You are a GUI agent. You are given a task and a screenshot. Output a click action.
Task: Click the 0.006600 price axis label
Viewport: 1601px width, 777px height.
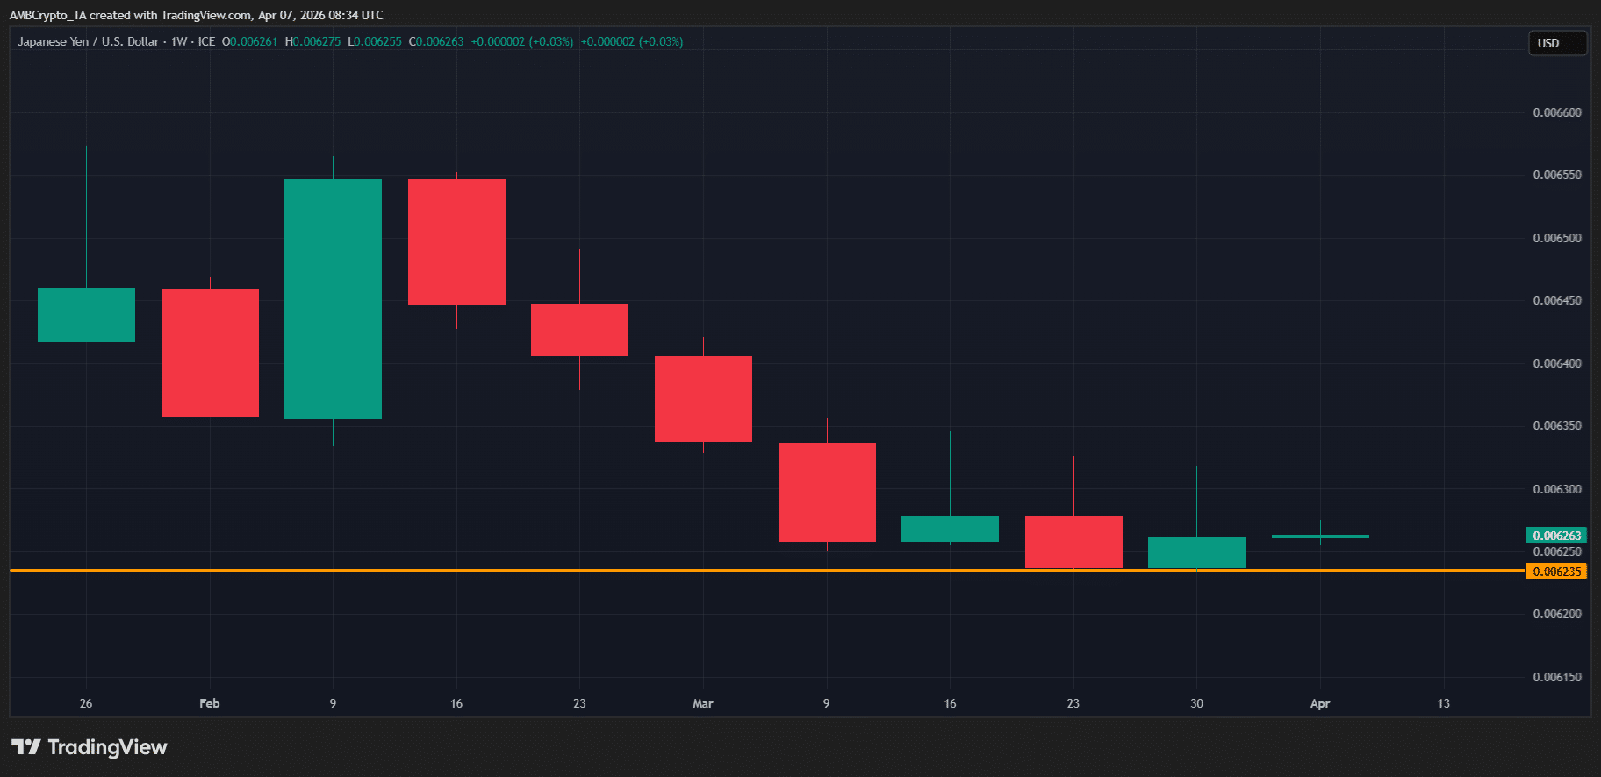(x=1556, y=112)
